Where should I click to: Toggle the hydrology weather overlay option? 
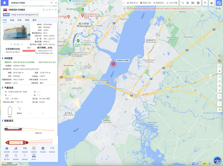click(x=172, y=3)
